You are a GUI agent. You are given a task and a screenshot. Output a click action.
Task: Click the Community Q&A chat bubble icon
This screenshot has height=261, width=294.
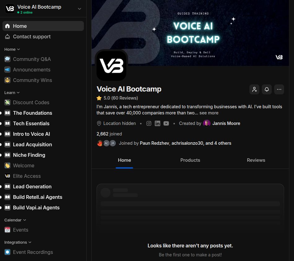coord(7,59)
